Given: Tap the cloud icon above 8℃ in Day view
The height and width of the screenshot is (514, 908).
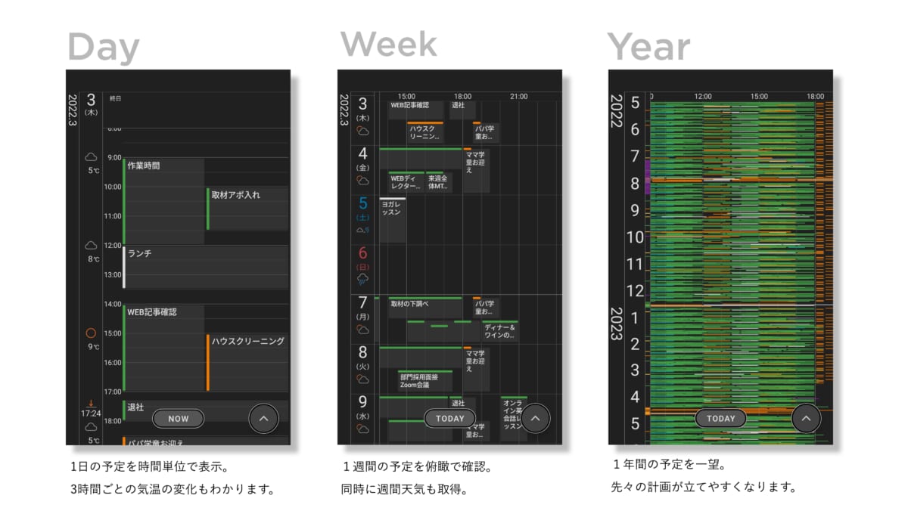Looking at the screenshot, I should pyautogui.click(x=92, y=246).
